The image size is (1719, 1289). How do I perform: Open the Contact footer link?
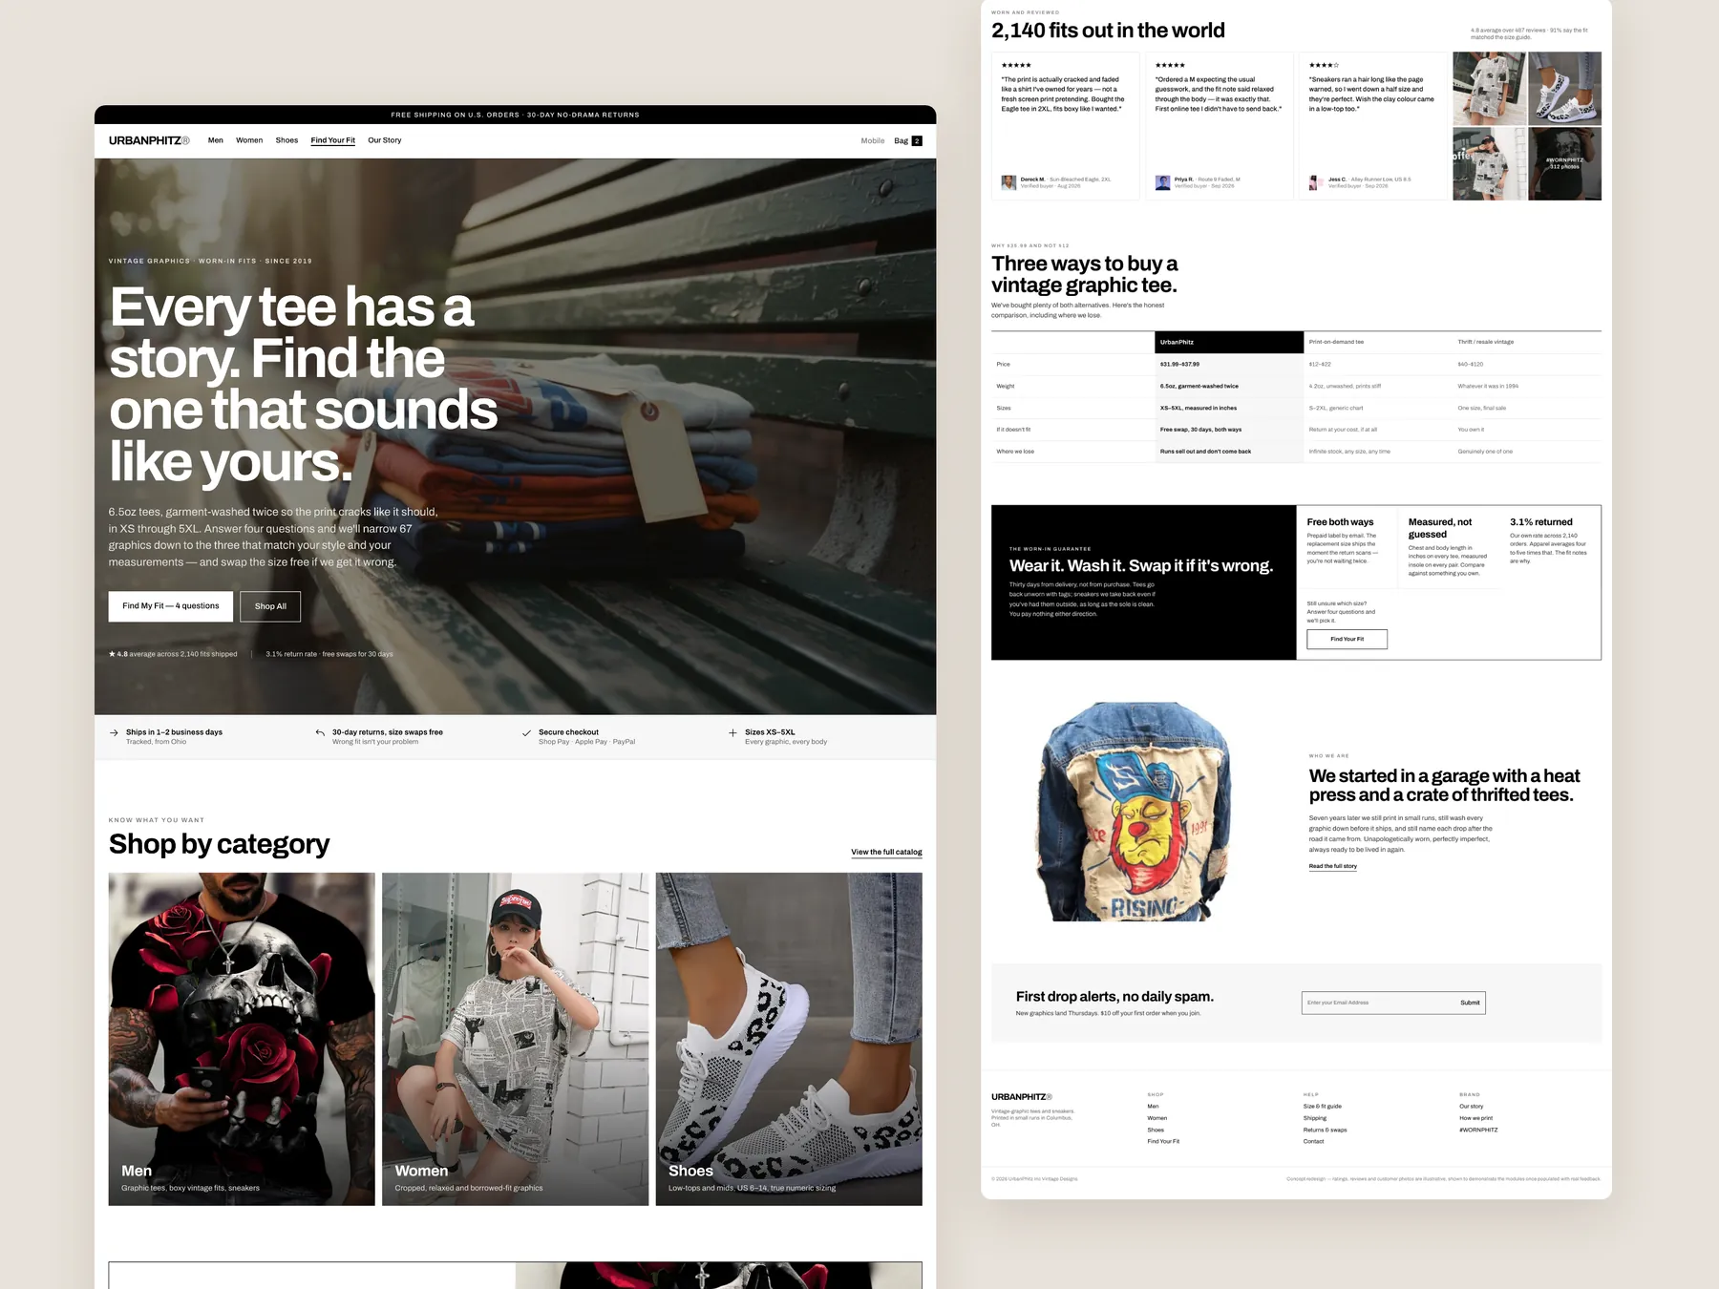tap(1313, 1141)
